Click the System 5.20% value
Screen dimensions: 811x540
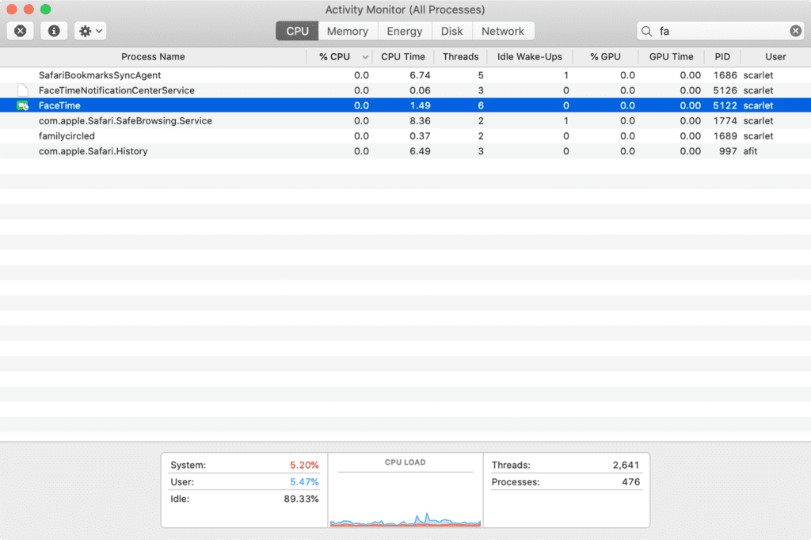pyautogui.click(x=304, y=465)
